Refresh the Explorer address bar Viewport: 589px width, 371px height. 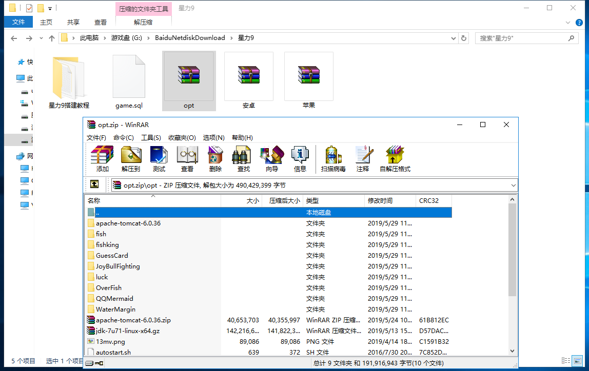[463, 38]
